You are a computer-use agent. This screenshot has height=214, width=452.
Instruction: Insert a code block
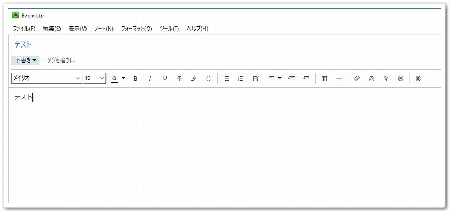pyautogui.click(x=208, y=78)
